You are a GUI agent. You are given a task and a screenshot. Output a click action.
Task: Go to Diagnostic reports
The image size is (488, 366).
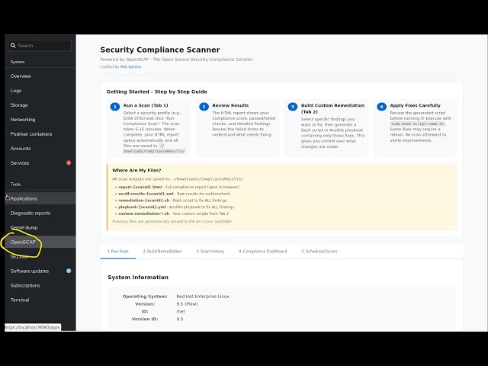[x=30, y=213]
